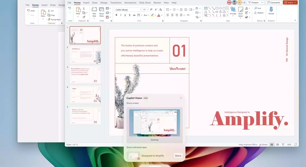Click the Share button in Copilot Vision panel

(x=178, y=156)
